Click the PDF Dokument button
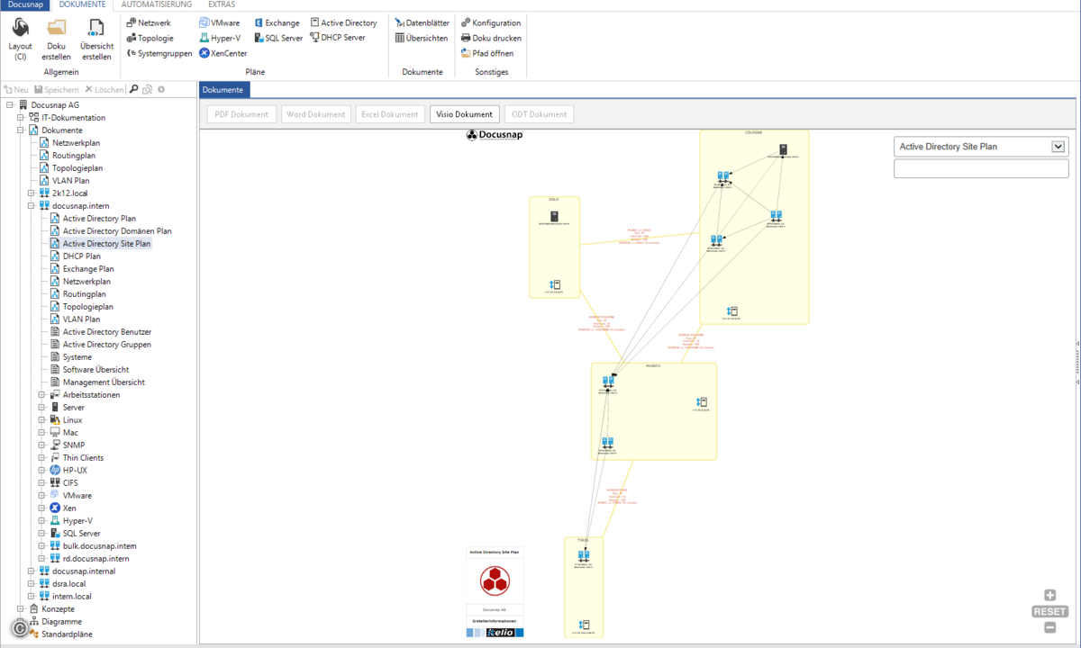This screenshot has height=648, width=1081. pyautogui.click(x=241, y=114)
